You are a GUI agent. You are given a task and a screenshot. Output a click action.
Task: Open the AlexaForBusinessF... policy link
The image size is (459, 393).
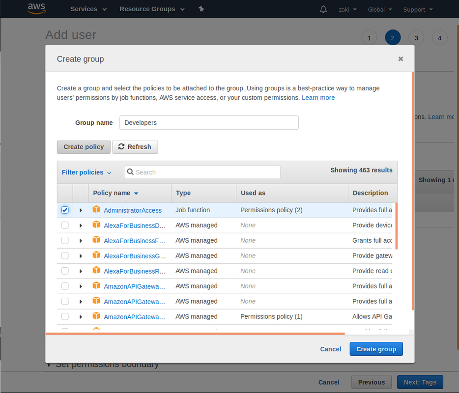(x=135, y=241)
